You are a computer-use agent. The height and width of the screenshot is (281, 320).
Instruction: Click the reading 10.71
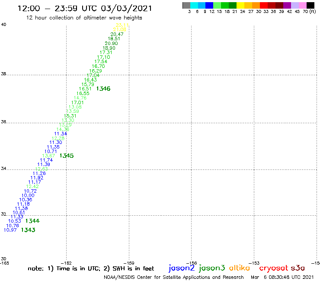(51, 151)
